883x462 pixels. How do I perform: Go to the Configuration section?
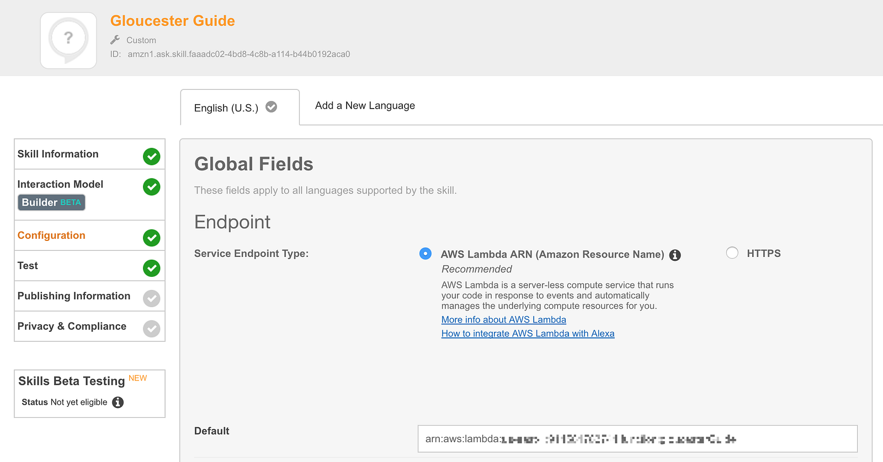51,235
